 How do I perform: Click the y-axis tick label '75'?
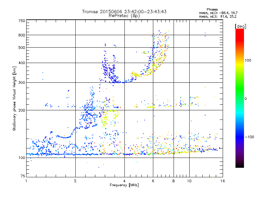point(23,176)
